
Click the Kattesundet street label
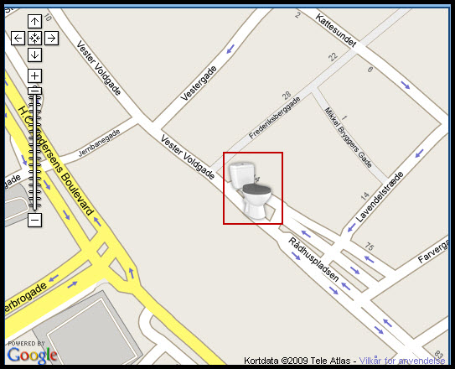(x=335, y=30)
